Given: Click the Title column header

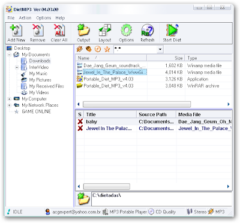Looking at the screenshot, I should coord(110,114).
